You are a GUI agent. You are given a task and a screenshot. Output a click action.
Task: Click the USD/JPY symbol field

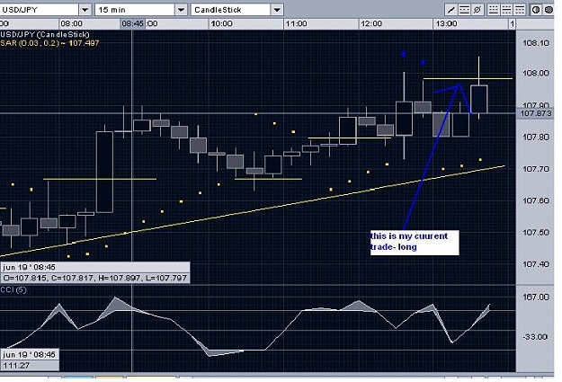click(39, 10)
